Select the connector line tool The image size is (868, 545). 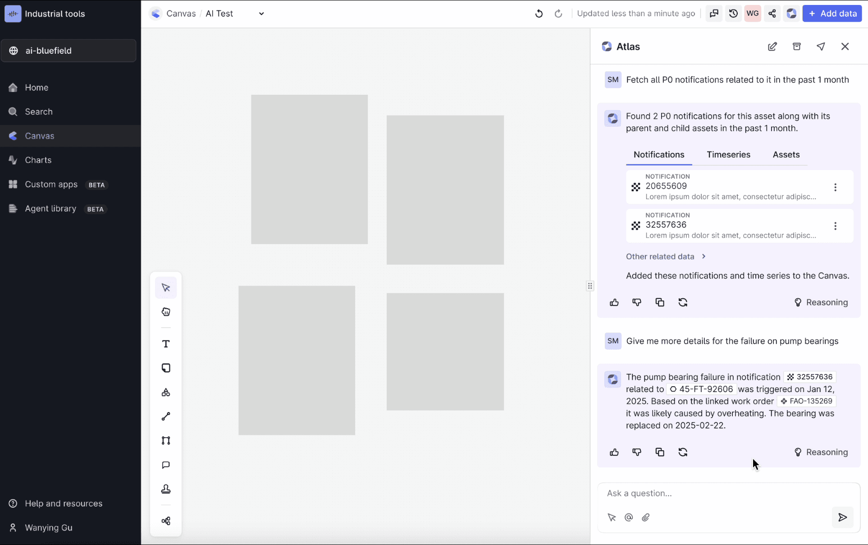[x=165, y=416]
